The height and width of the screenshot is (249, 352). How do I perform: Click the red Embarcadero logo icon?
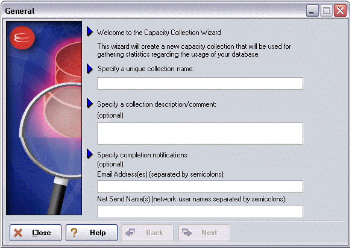tap(22, 37)
